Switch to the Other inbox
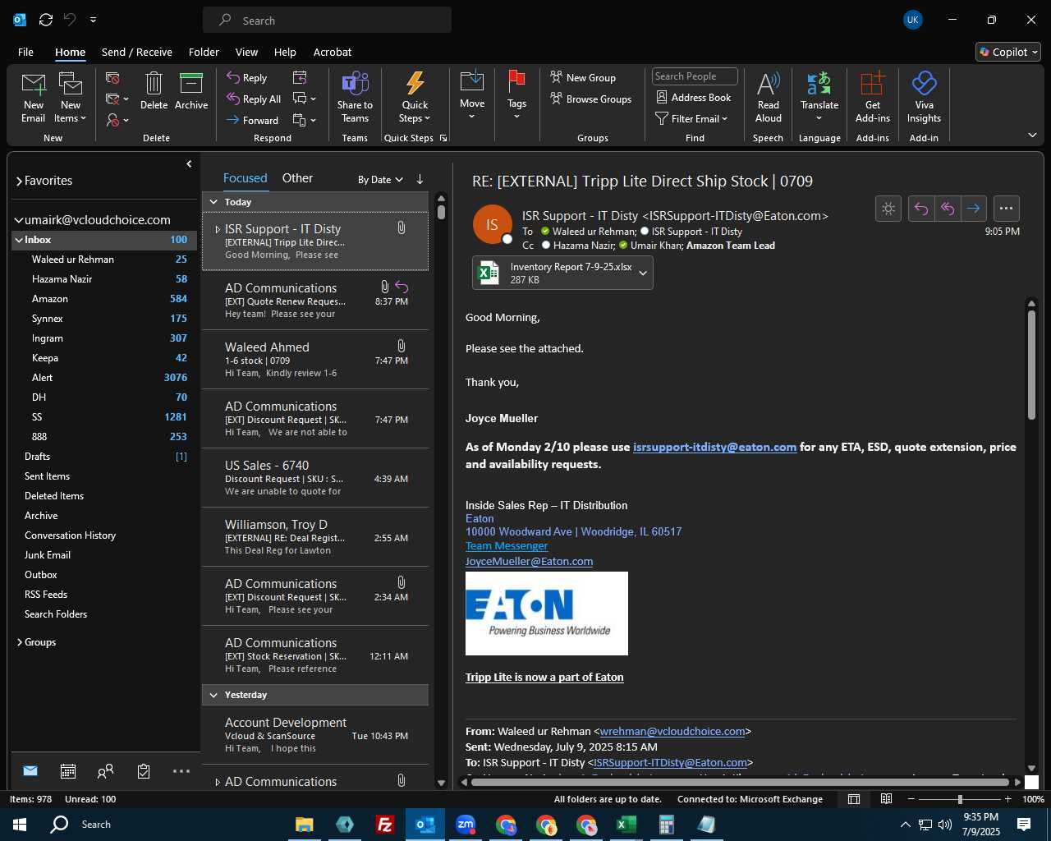Viewport: 1051px width, 841px height. tap(297, 178)
